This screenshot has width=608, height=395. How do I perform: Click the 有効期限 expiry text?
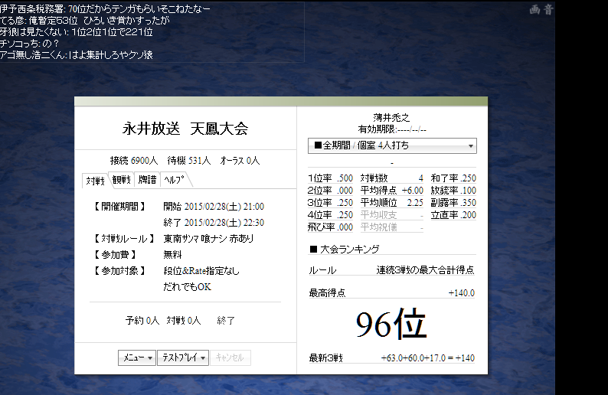391,129
